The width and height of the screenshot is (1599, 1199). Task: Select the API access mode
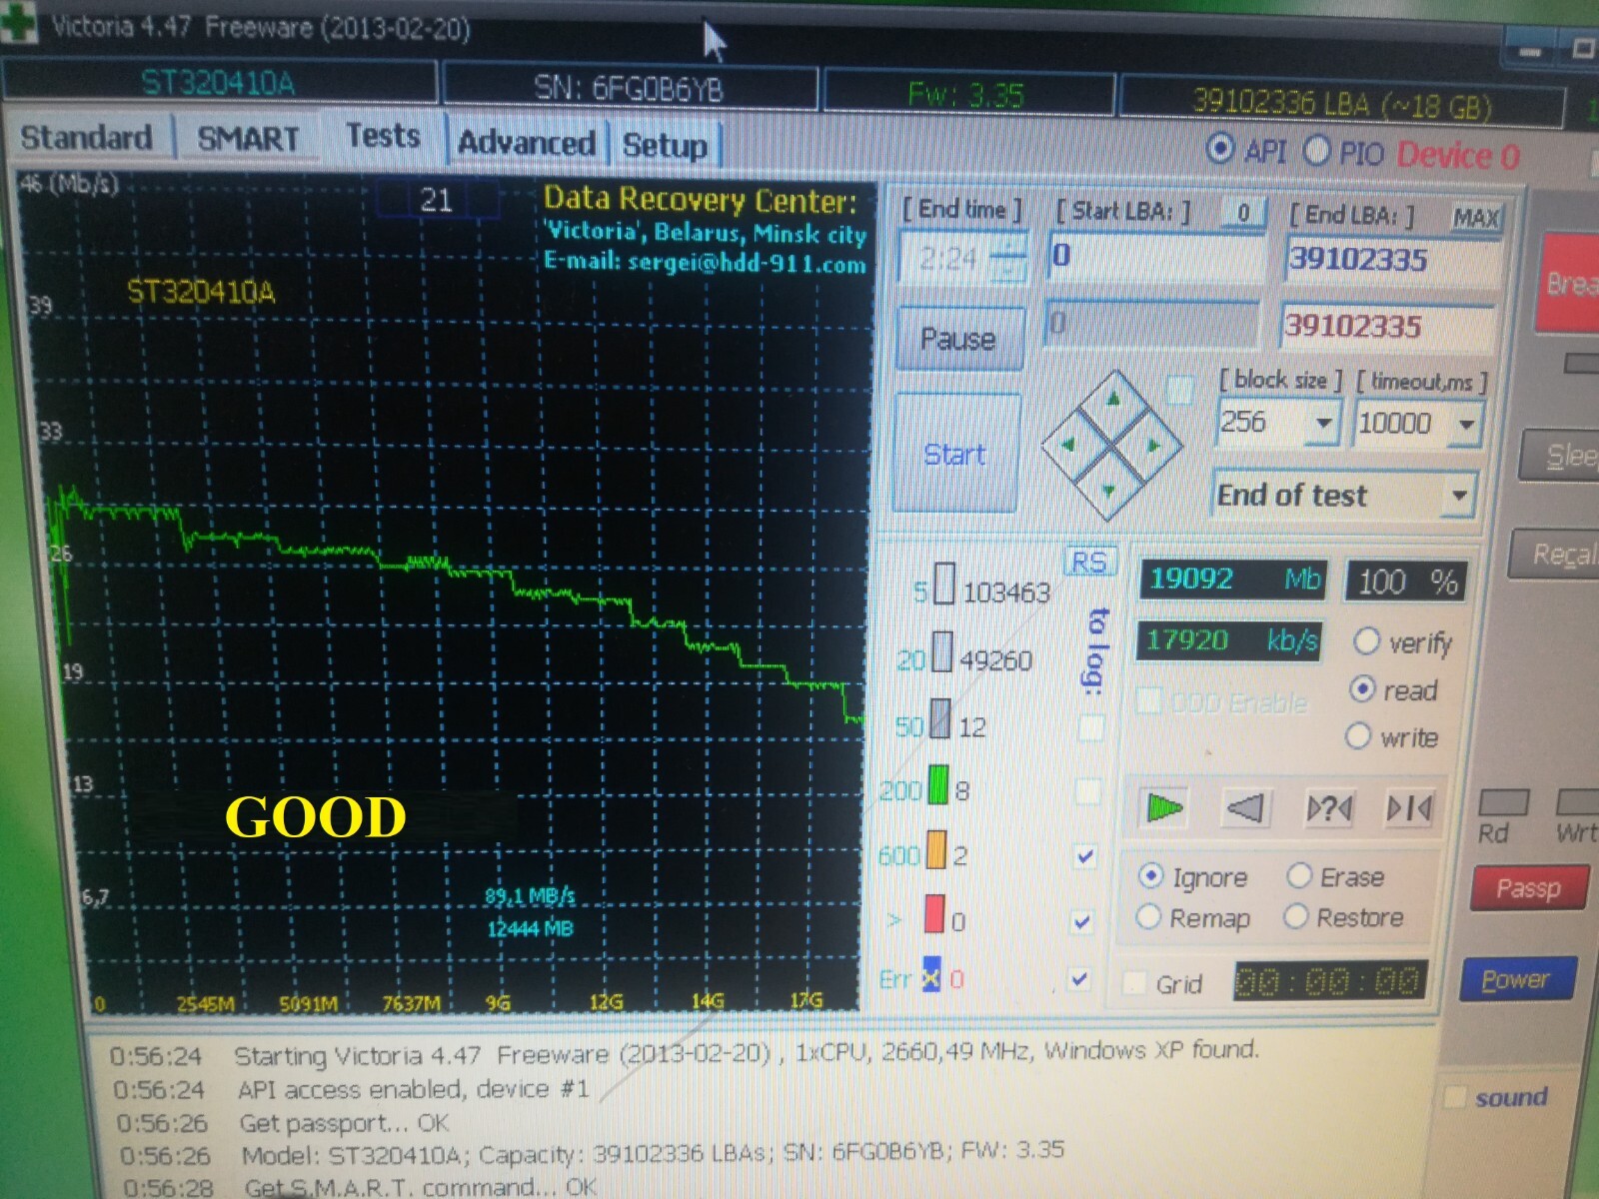[x=1219, y=149]
